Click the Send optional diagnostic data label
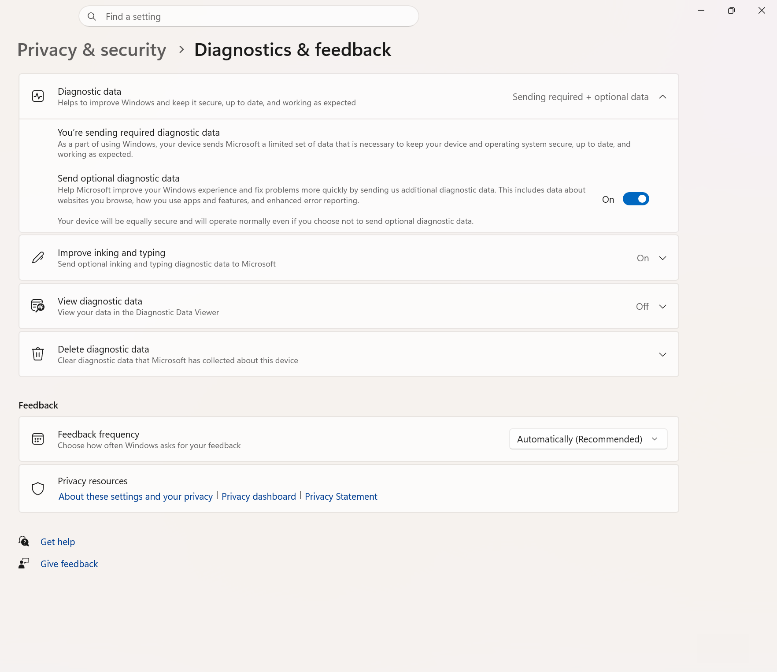 click(118, 178)
